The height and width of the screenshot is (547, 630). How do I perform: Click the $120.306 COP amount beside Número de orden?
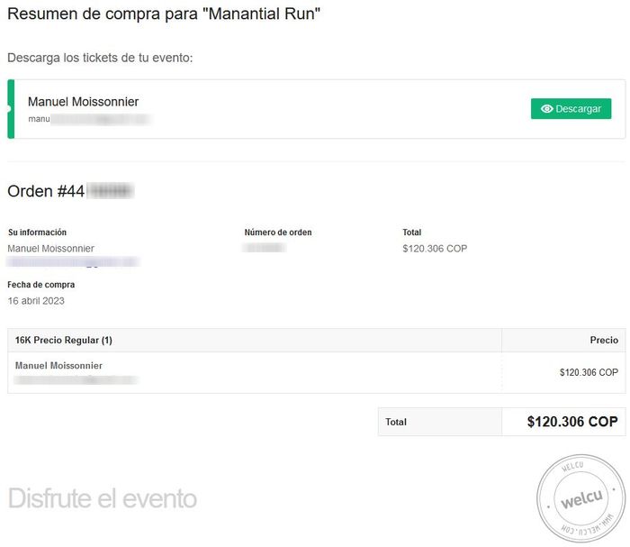[x=435, y=249]
